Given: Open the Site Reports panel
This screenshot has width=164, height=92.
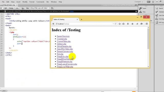Looking at the screenshot, I should (x=160, y=19).
